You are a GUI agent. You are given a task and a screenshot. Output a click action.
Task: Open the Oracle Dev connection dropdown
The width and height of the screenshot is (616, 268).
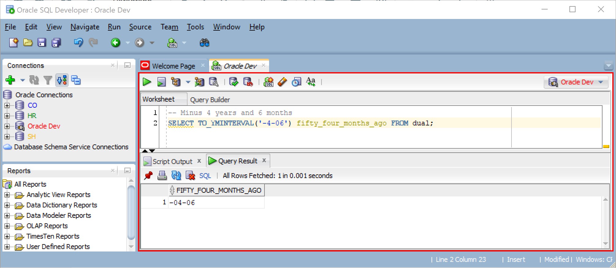click(576, 82)
